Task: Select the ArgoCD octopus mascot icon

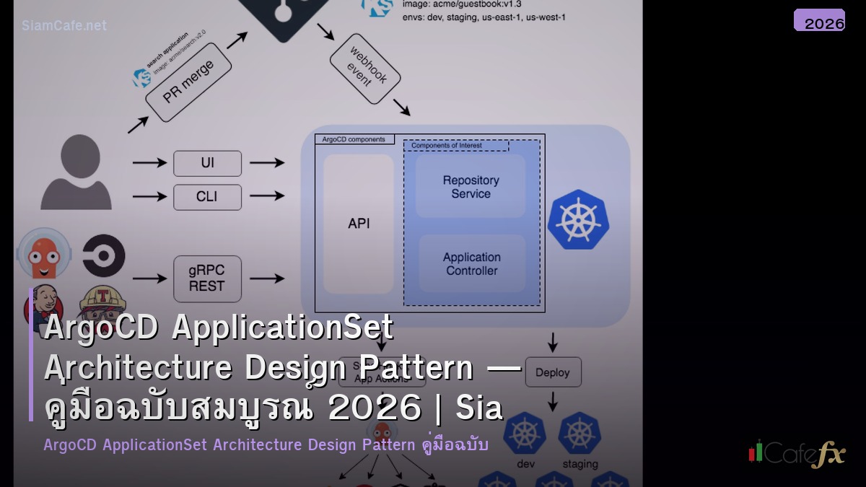Action: [x=44, y=253]
